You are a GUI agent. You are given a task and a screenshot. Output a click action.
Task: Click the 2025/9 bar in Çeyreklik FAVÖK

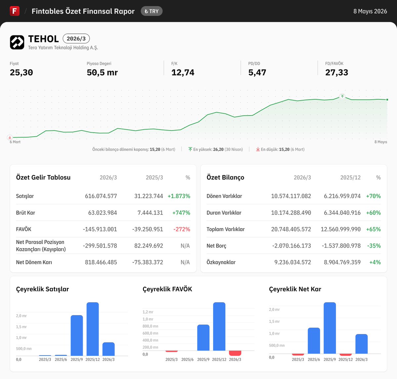[x=203, y=338]
